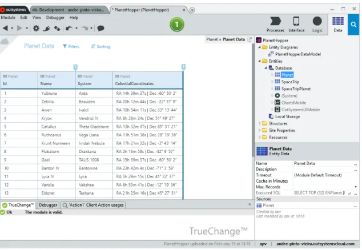The image size is (362, 250).
Task: Select the (System) reference
Action: tap(289, 96)
